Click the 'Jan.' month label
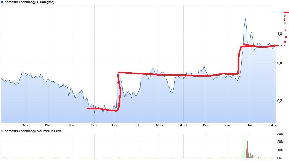This screenshot has height=161, width=289. [x=114, y=125]
